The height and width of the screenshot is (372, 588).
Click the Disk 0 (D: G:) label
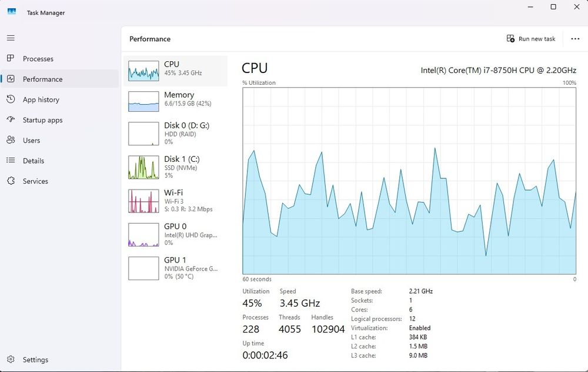(x=187, y=125)
